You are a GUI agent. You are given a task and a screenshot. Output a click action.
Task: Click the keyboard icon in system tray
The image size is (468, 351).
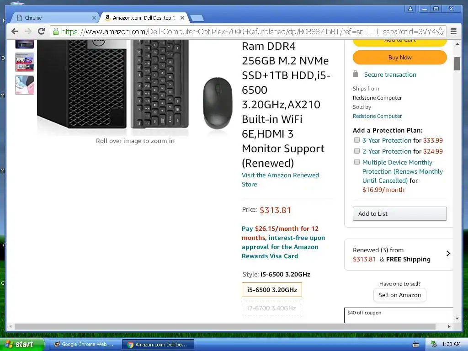415,345
